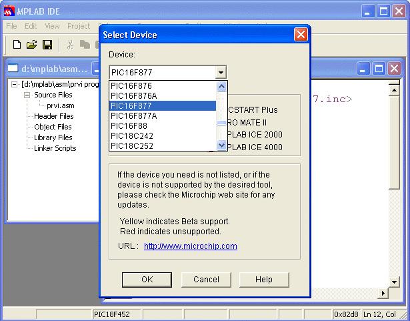Screen dimensions: 410x321
Task: Collapse the Source Files tree node
Action: 27,95
